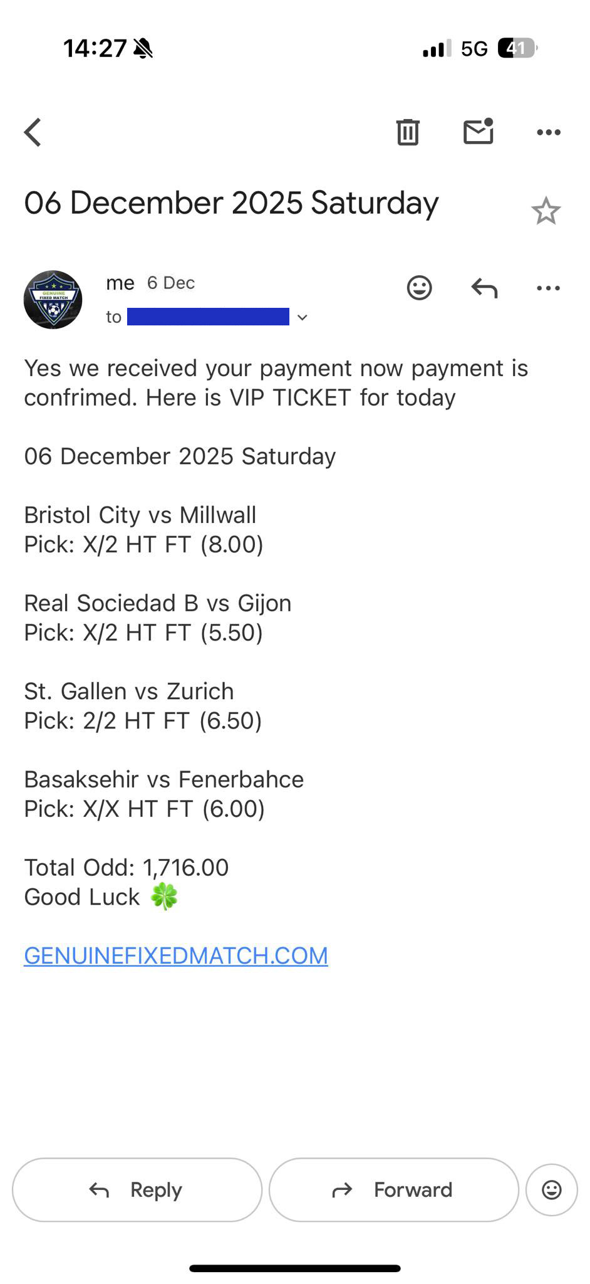
Task: Tap the redacted recipient address
Action: pyautogui.click(x=208, y=317)
